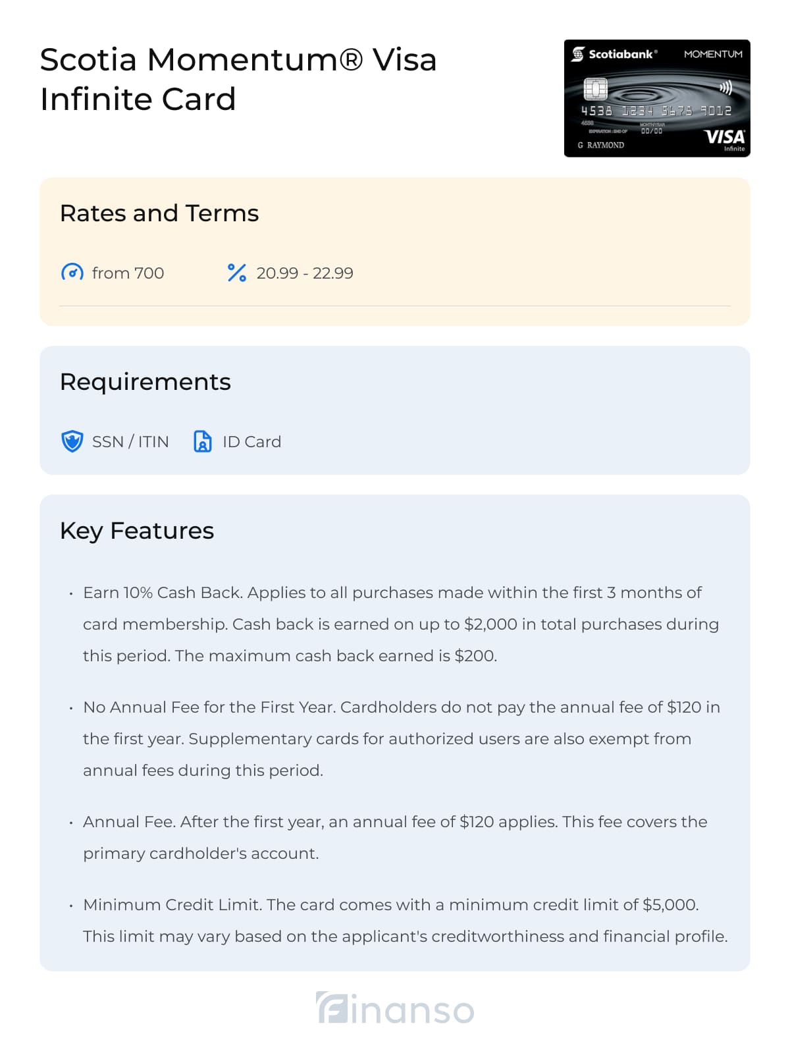Click the SSN shield icon
790x1063 pixels.
pos(72,441)
